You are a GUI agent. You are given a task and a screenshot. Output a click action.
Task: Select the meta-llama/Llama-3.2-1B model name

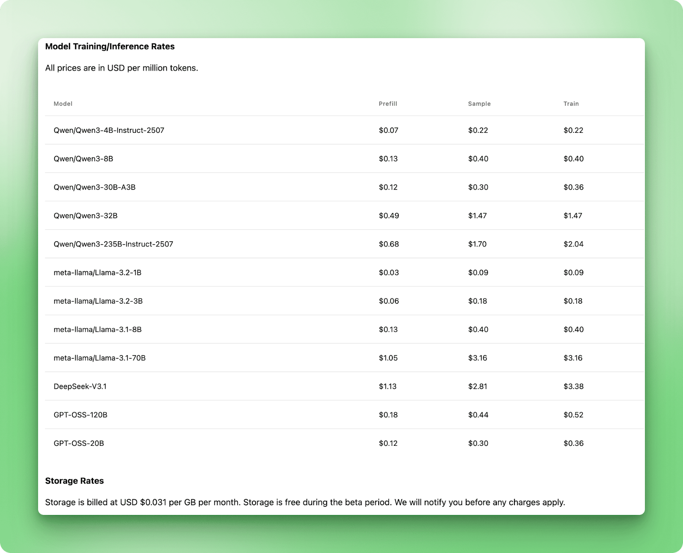coord(98,272)
